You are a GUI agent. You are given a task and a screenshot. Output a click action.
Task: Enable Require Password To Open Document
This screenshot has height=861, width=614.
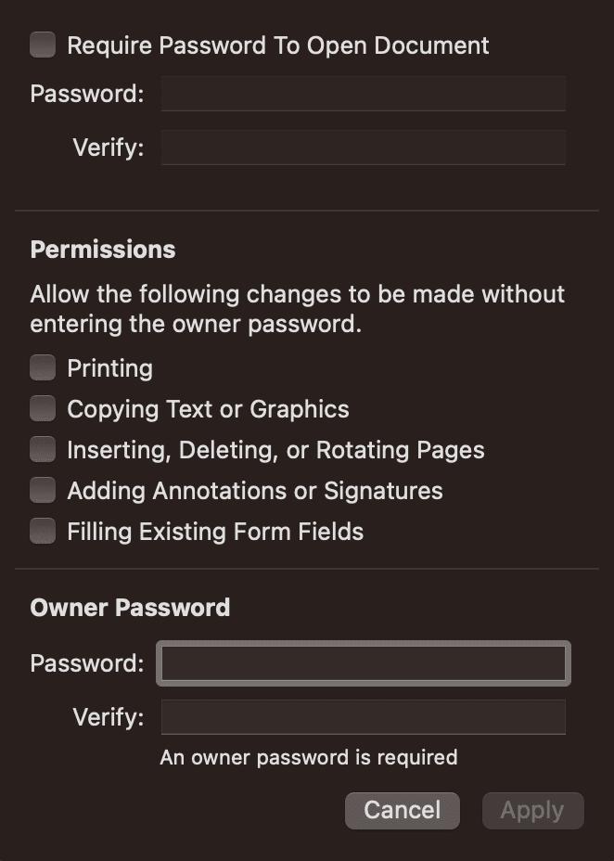click(43, 44)
